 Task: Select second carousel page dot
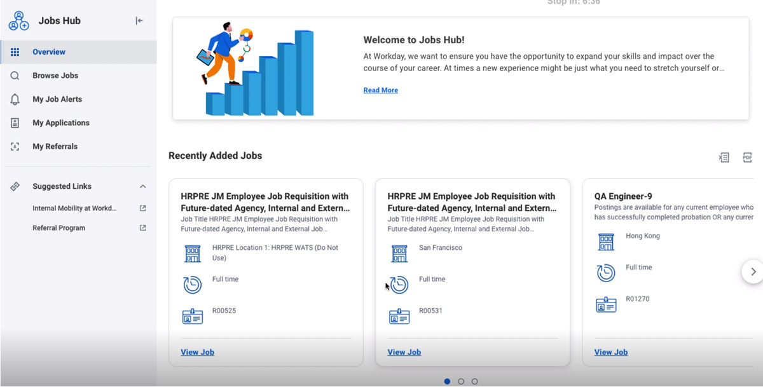(461, 381)
